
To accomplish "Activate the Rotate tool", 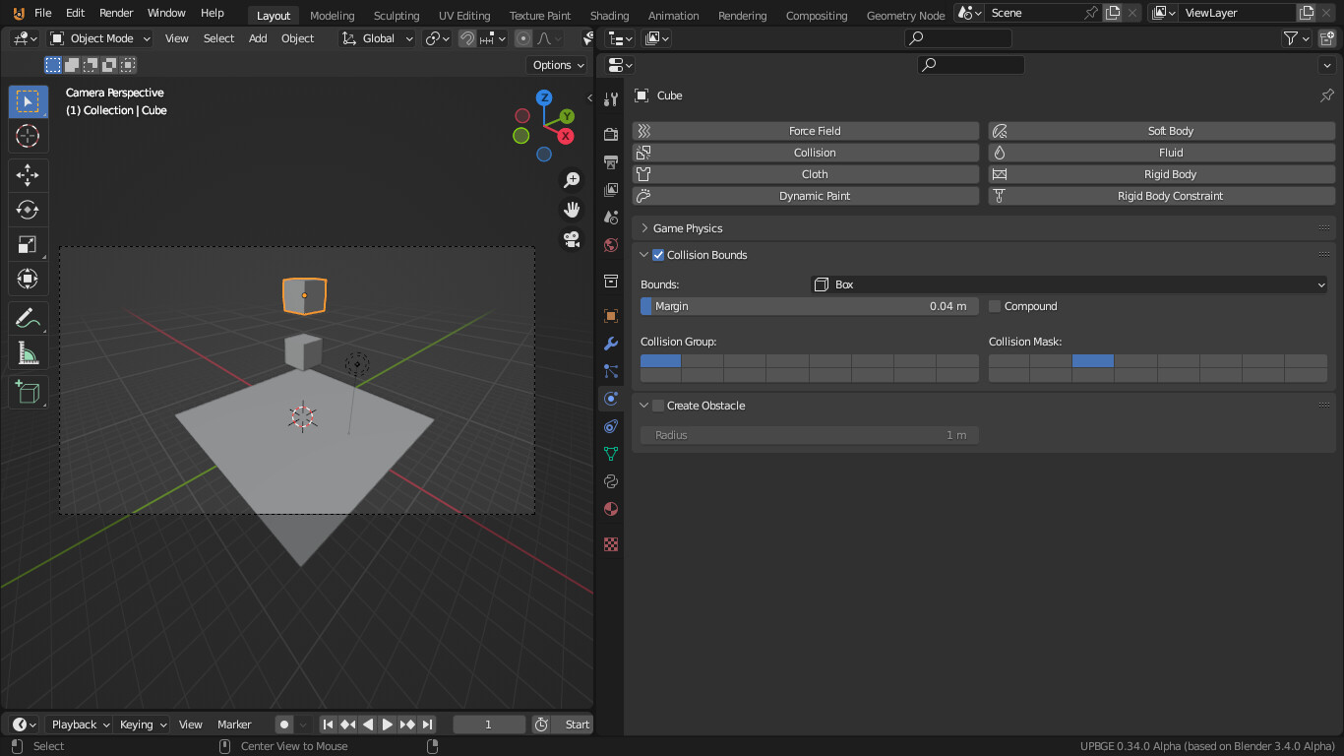I will (x=28, y=210).
